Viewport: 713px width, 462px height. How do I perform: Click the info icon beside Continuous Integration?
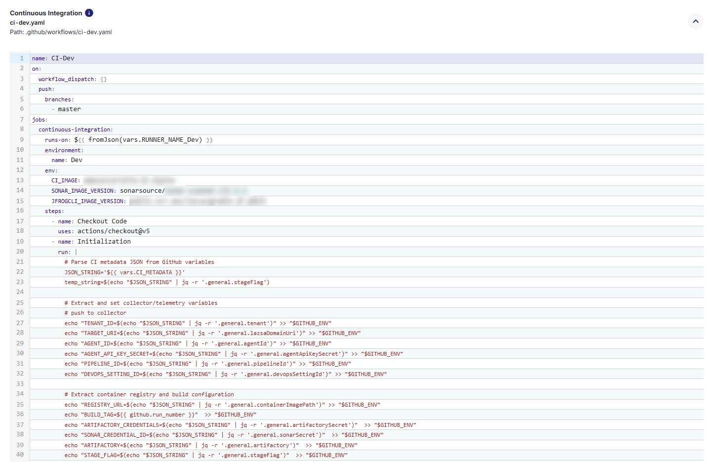(x=89, y=13)
